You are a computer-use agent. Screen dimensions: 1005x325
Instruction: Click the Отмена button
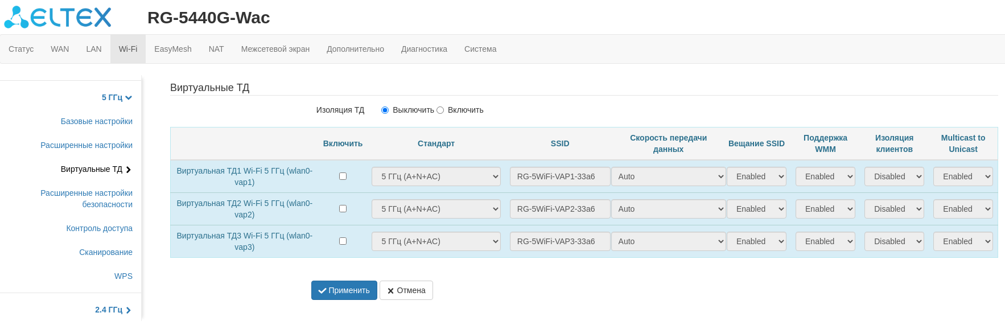pos(406,290)
